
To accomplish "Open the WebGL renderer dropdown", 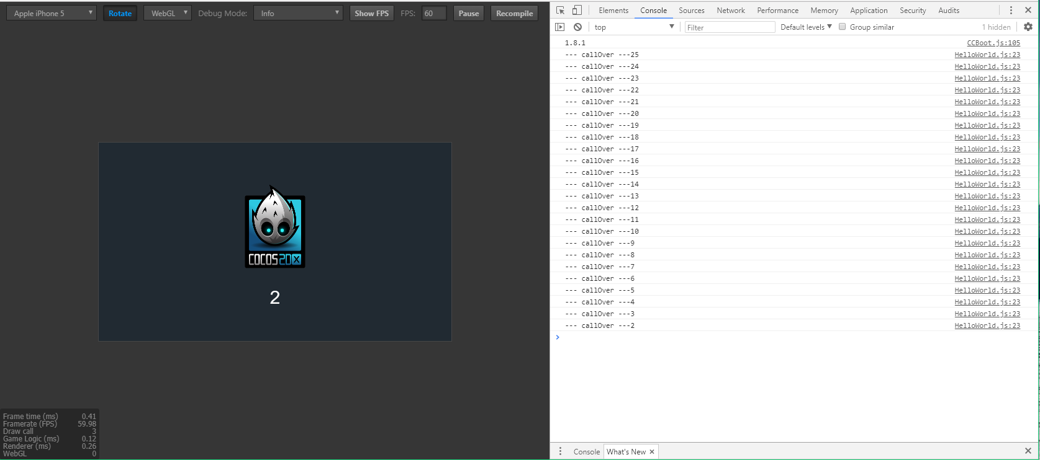I will (x=168, y=13).
